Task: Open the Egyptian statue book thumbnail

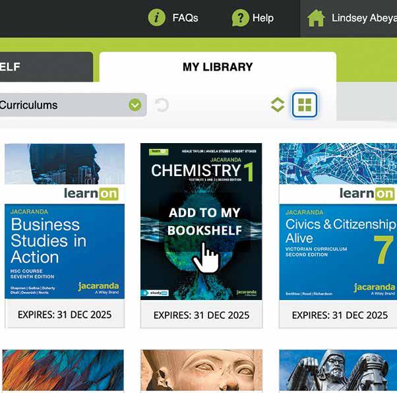Action: pos(202,370)
